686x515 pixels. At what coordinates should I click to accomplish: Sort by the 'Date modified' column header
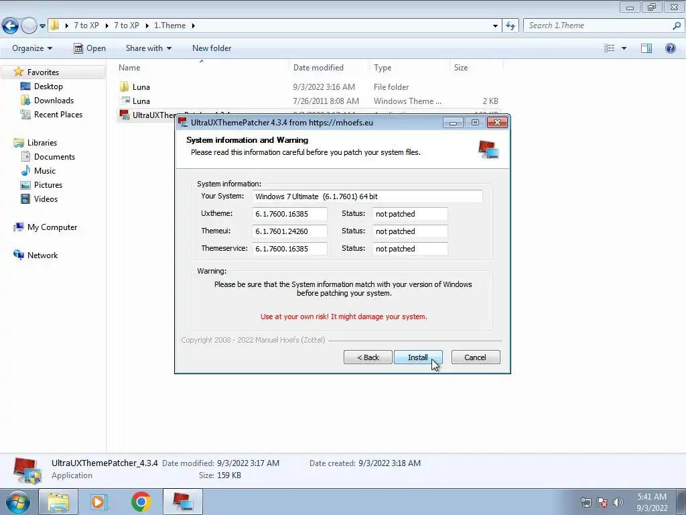click(x=329, y=68)
